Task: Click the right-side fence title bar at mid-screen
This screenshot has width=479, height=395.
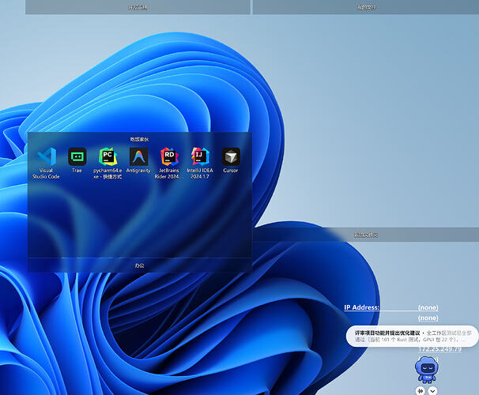Action: click(x=366, y=235)
